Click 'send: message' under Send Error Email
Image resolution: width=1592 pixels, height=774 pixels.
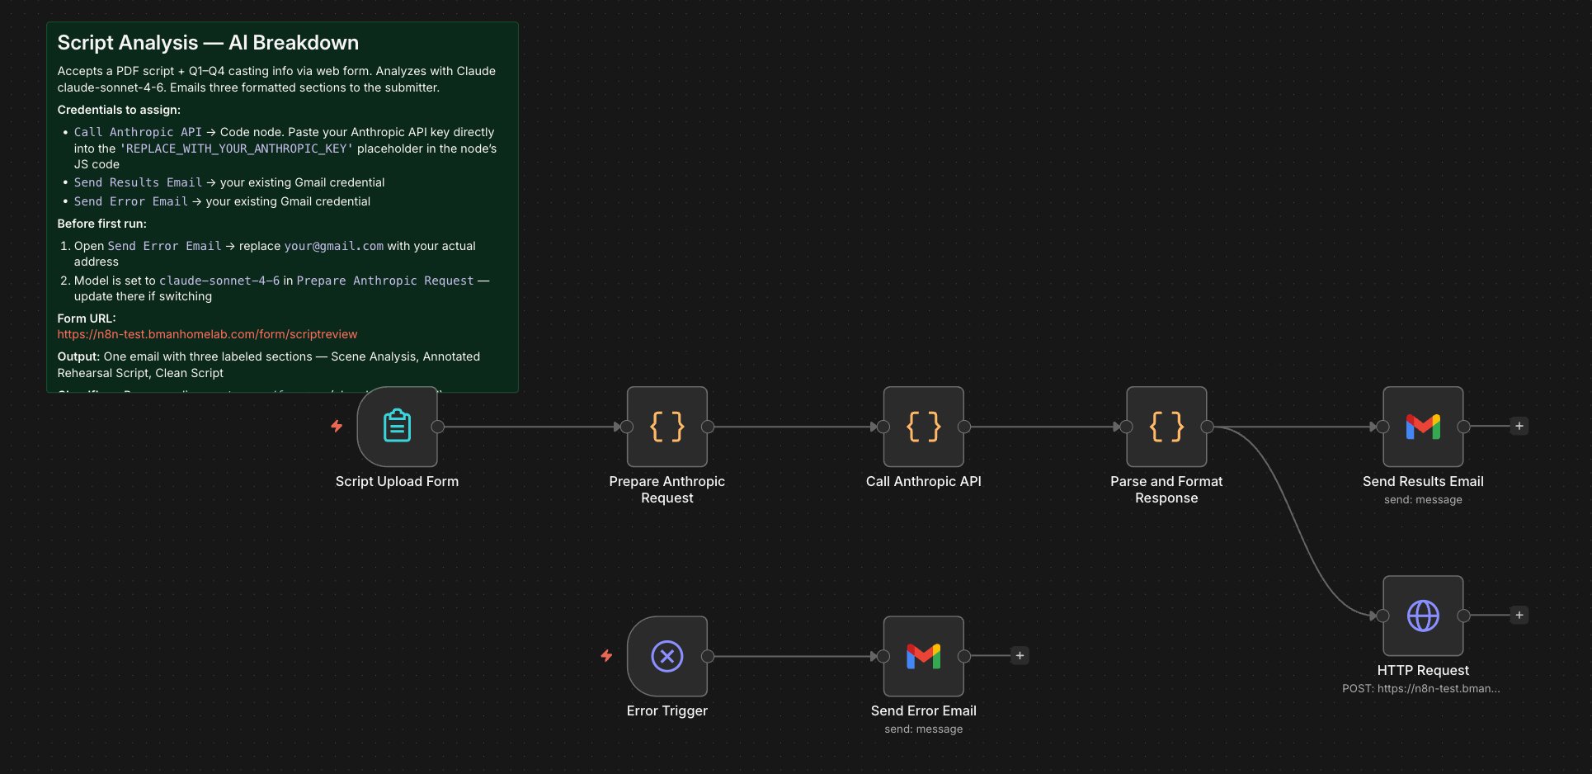(924, 729)
